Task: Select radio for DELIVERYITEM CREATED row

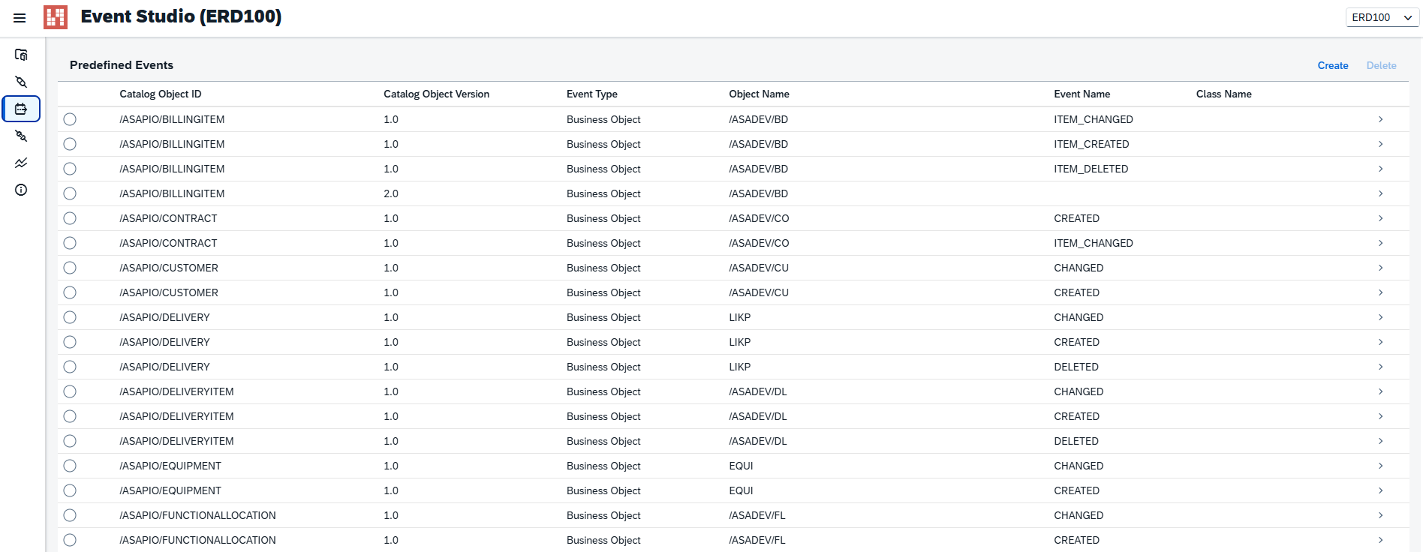Action: click(70, 416)
